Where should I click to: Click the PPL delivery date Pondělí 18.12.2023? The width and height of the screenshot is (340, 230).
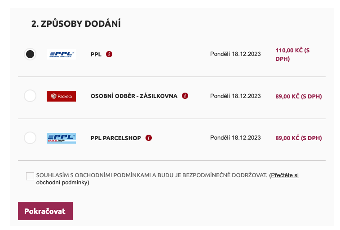[235, 54]
